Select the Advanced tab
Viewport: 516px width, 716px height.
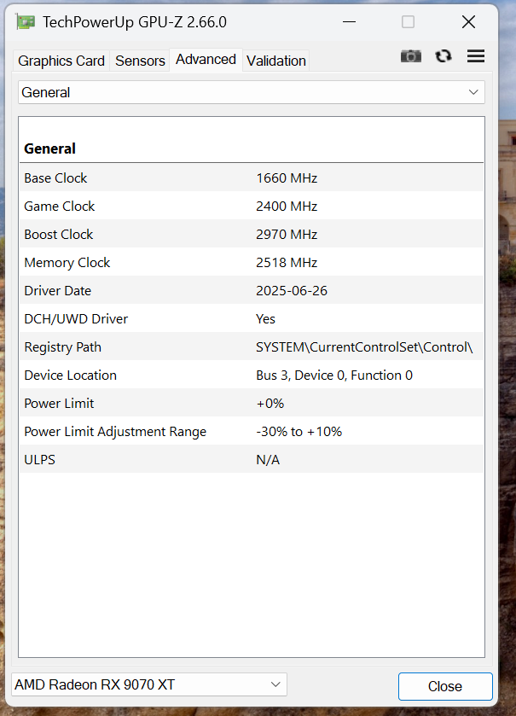tap(206, 60)
